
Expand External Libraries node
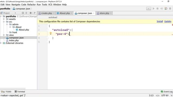[1, 43]
